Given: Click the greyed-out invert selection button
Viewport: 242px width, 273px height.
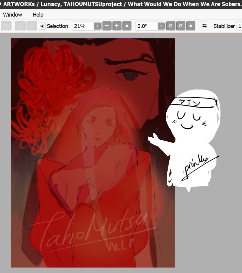Looking at the screenshot, I should pos(31,26).
